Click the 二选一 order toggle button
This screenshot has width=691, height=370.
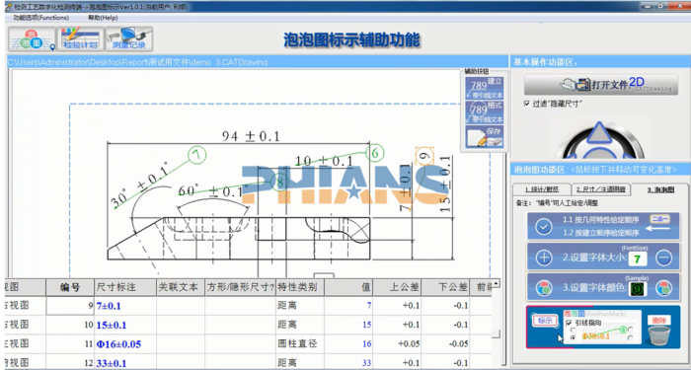click(x=659, y=218)
